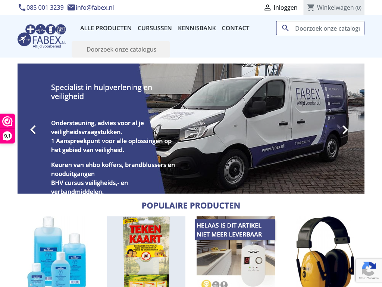Open the Kennisbank menu item
Image resolution: width=382 pixels, height=287 pixels.
pos(197,28)
